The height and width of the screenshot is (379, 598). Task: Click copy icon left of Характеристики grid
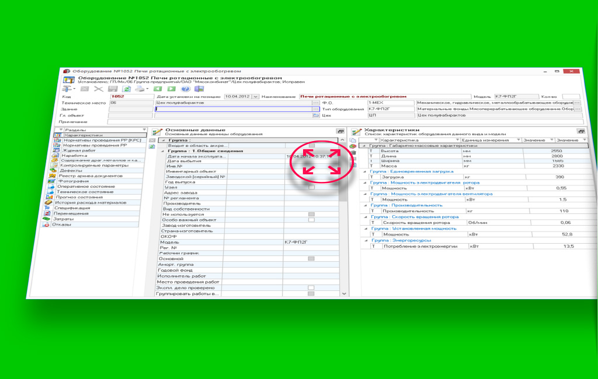coord(353,141)
